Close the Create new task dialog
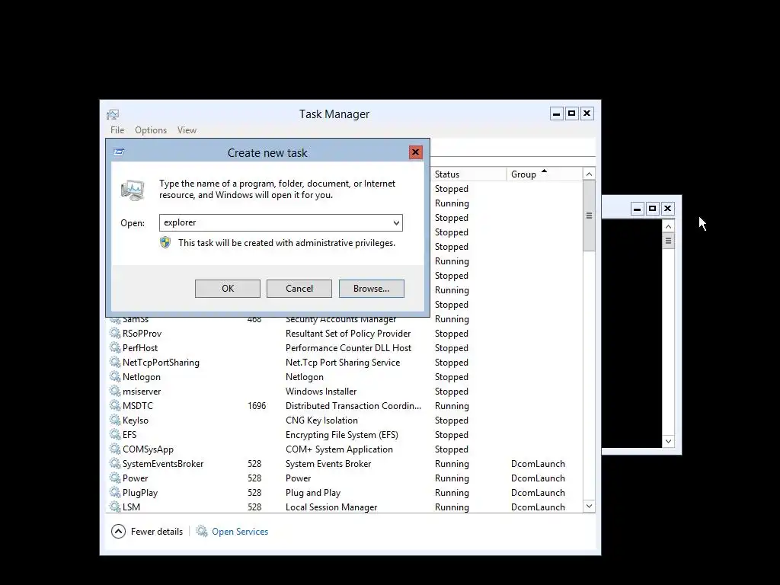The height and width of the screenshot is (585, 780). pyautogui.click(x=415, y=152)
